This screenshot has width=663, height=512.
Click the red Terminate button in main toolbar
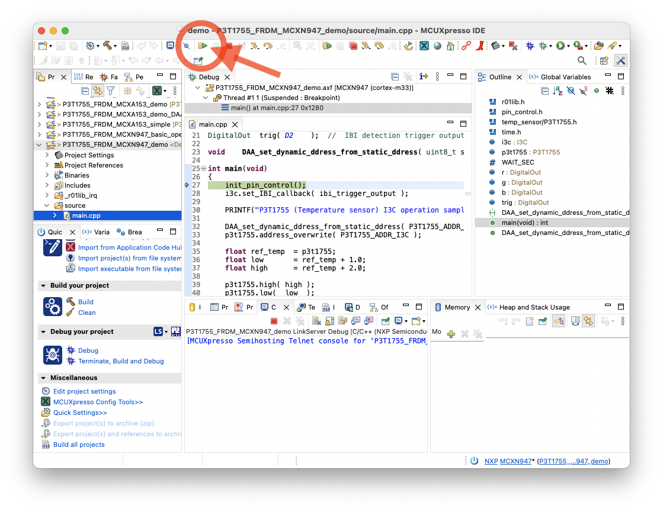pos(229,46)
